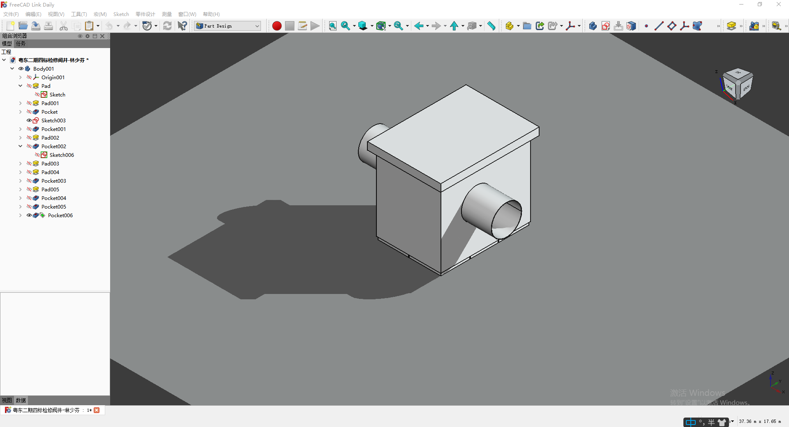Open the Sketch menu
The width and height of the screenshot is (789, 427).
[x=121, y=14]
